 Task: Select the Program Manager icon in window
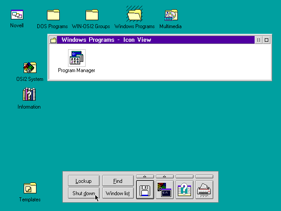point(77,58)
